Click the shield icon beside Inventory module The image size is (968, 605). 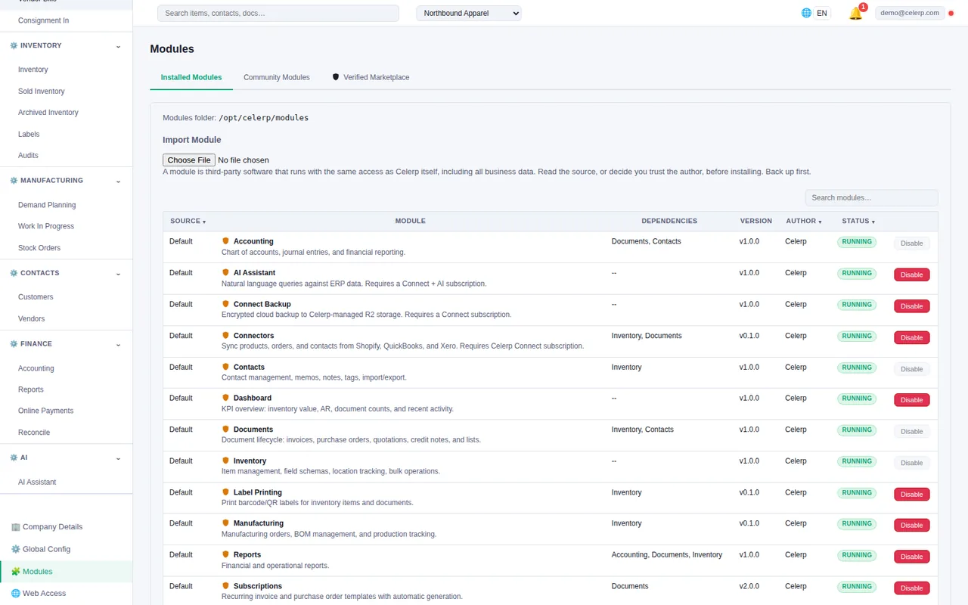coord(225,461)
